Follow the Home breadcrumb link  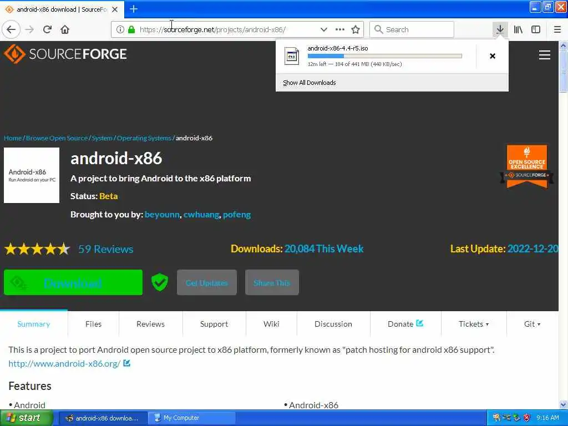pyautogui.click(x=13, y=138)
